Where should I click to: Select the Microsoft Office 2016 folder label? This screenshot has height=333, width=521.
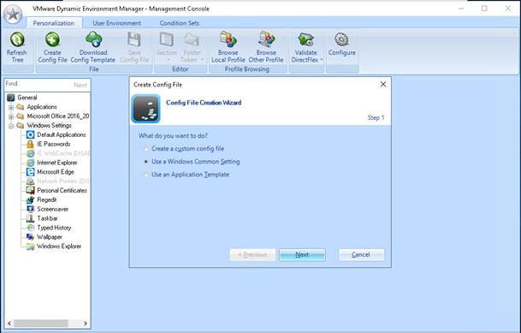(58, 116)
